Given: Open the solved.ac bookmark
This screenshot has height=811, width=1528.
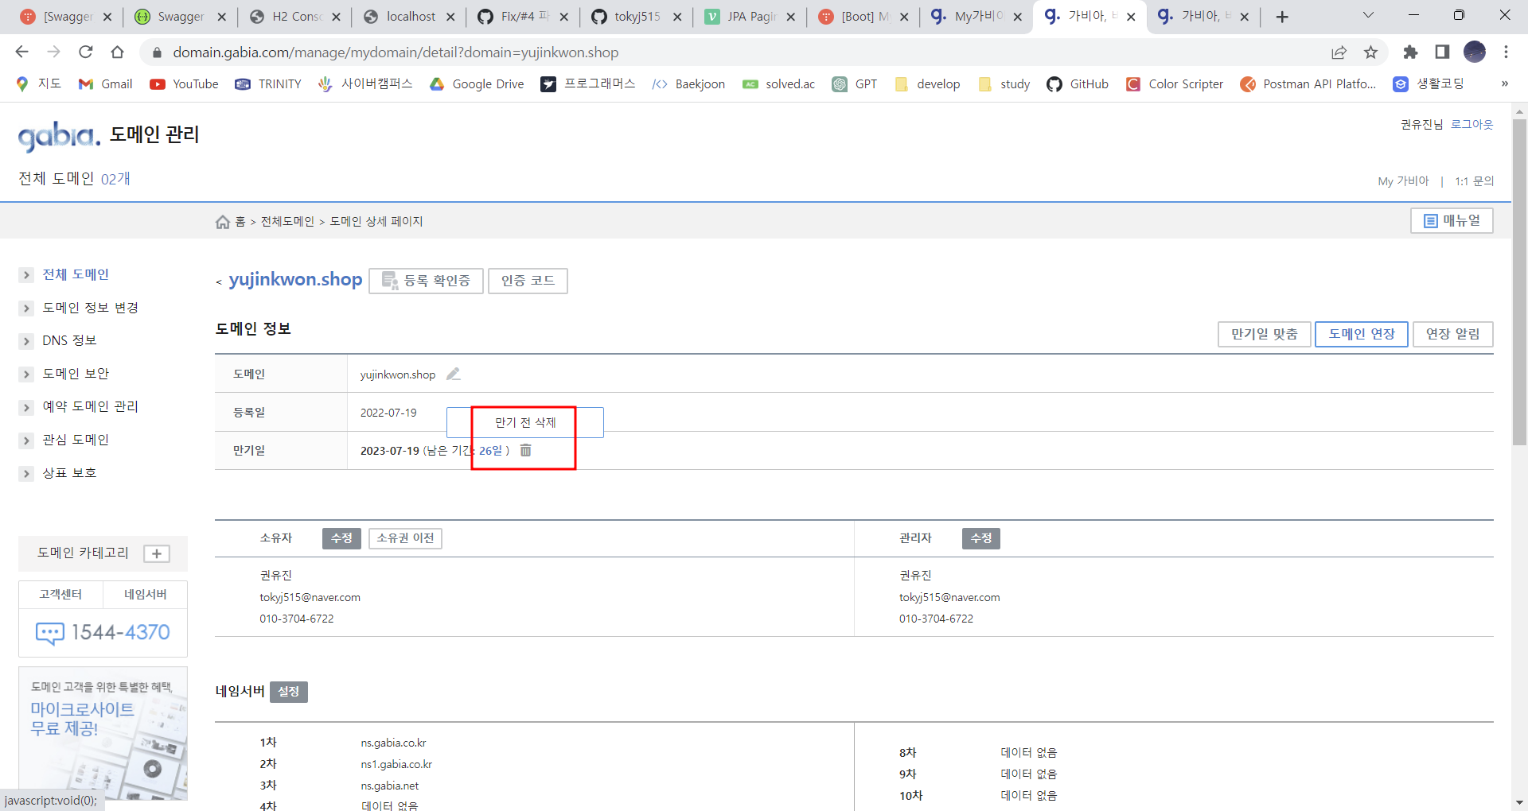Looking at the screenshot, I should (778, 84).
